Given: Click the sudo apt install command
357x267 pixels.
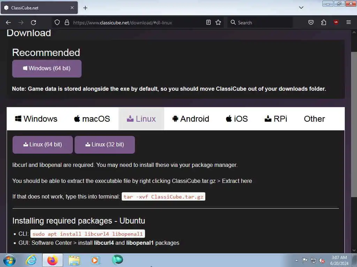Looking at the screenshot, I should click(x=88, y=234).
